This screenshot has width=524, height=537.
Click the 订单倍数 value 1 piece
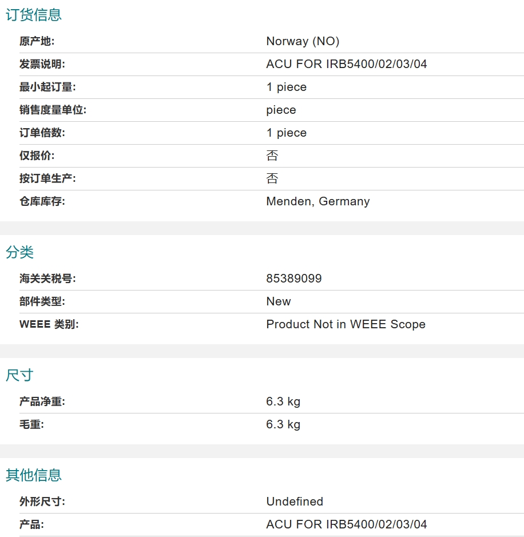point(287,133)
